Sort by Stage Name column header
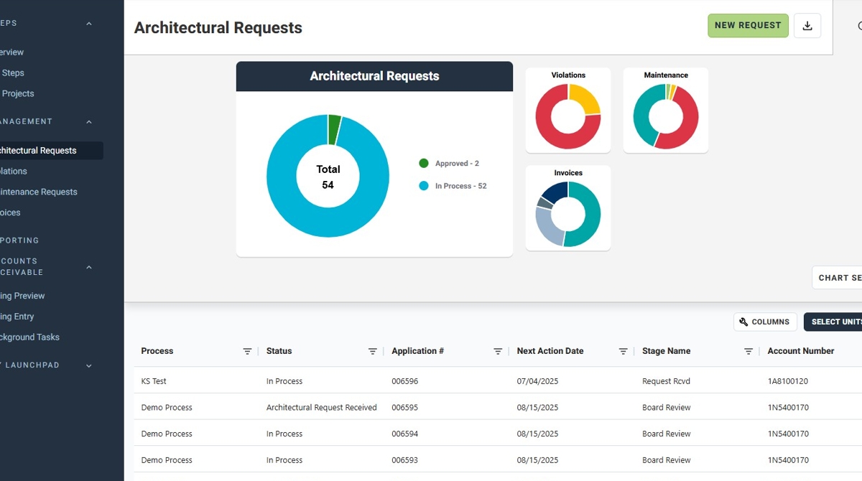The width and height of the screenshot is (862, 481). click(x=666, y=352)
